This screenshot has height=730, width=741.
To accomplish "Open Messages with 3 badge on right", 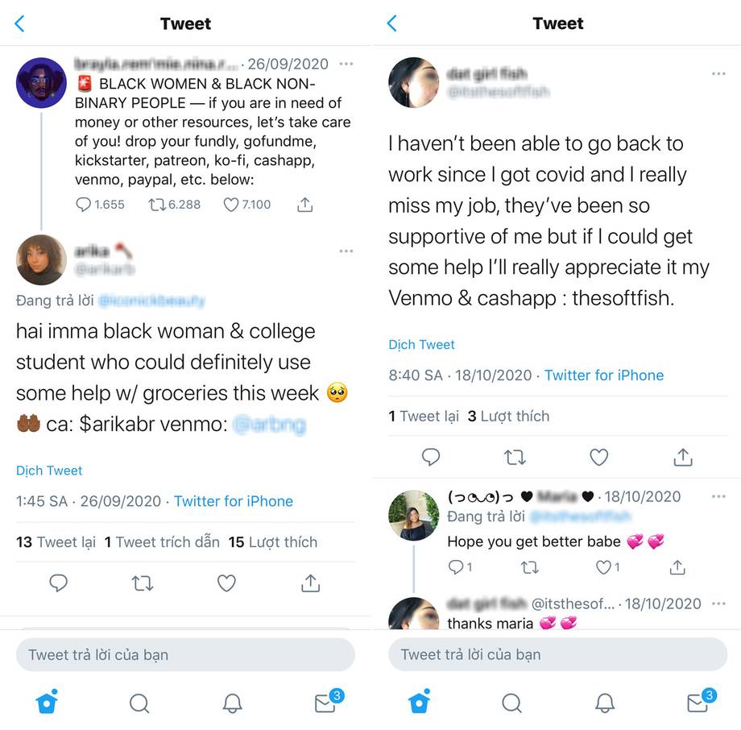I will tap(698, 703).
